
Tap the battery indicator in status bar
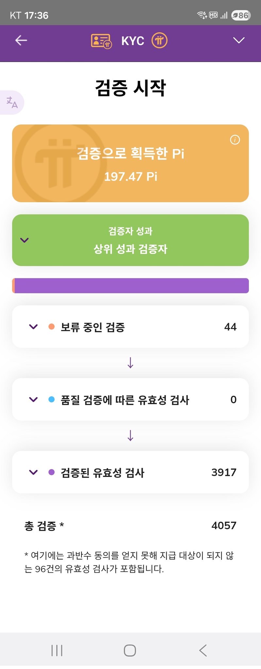pyautogui.click(x=241, y=15)
